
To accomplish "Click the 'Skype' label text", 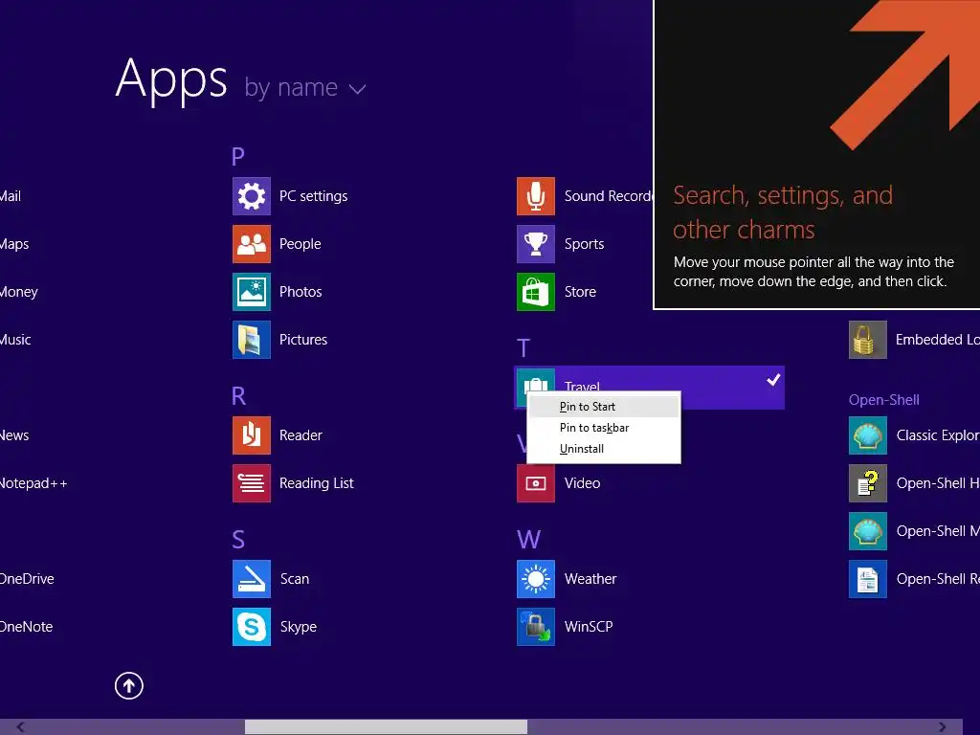I will click(x=299, y=627).
